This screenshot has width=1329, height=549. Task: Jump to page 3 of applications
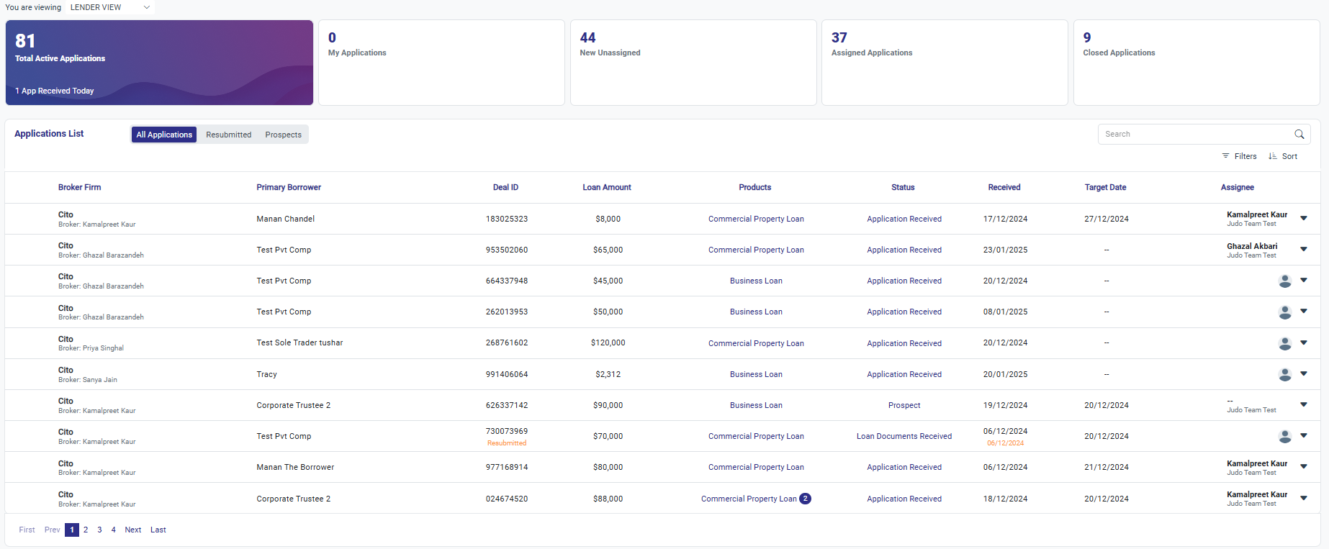point(99,530)
